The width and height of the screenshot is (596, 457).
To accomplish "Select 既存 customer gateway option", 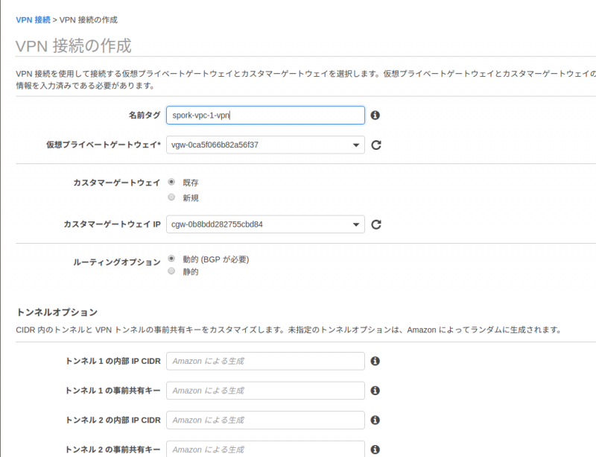I will [x=172, y=182].
